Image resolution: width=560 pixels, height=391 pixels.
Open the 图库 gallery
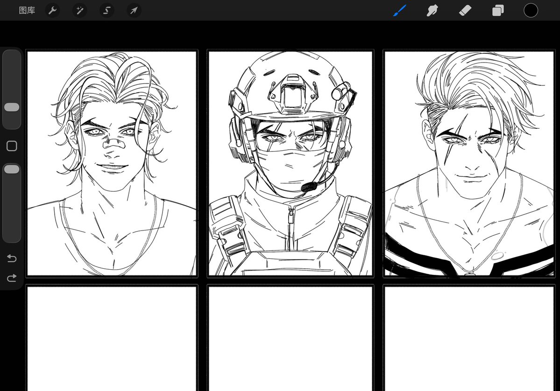tap(27, 10)
